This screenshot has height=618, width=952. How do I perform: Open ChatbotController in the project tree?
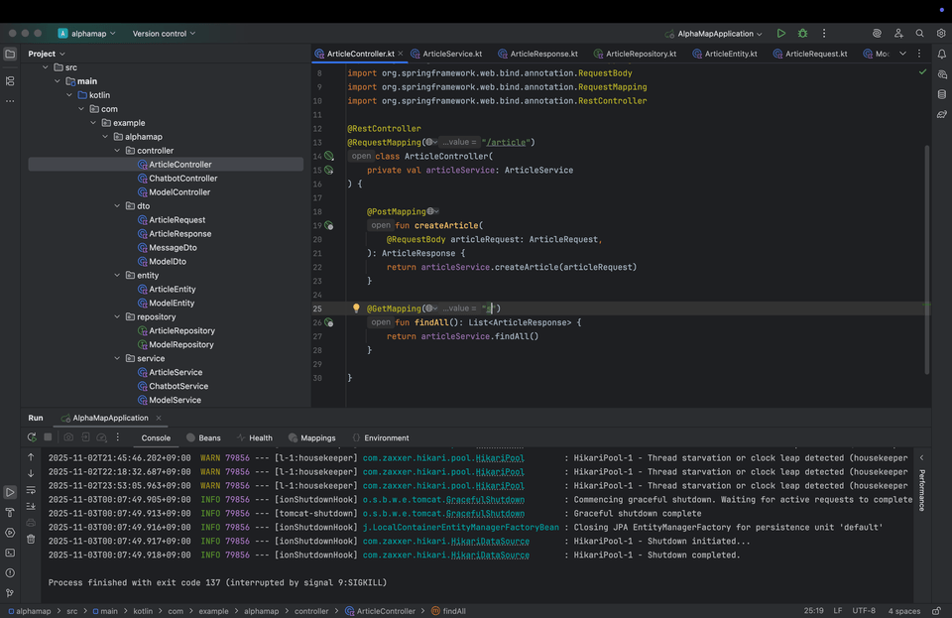coord(182,179)
